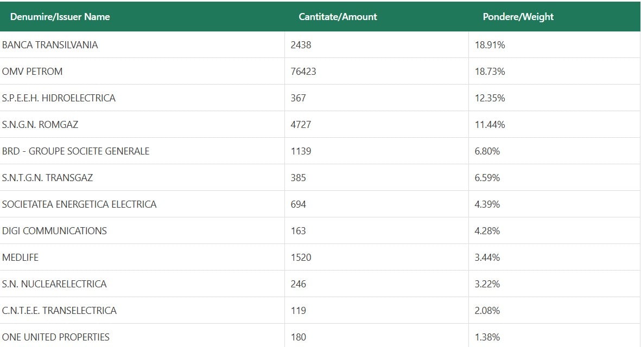Image resolution: width=641 pixels, height=347 pixels.
Task: Select ONE UNITED PROPERTIES entry
Action: point(55,337)
